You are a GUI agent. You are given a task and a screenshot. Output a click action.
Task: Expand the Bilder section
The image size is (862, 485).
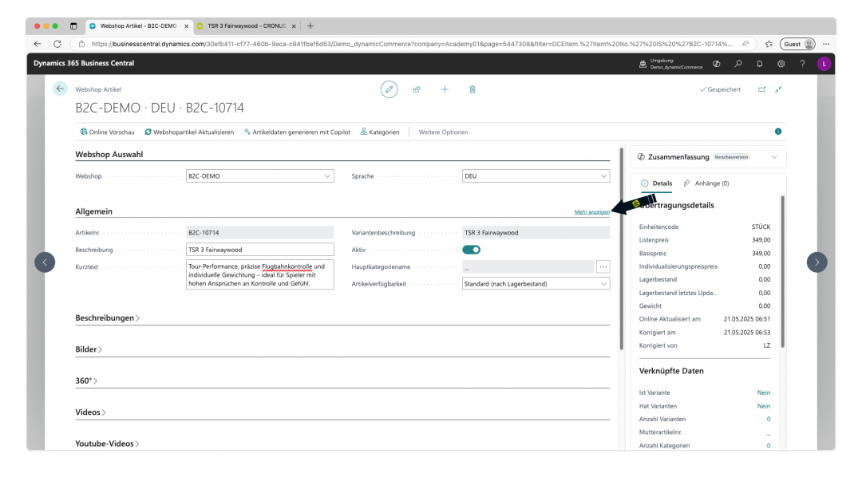(89, 349)
